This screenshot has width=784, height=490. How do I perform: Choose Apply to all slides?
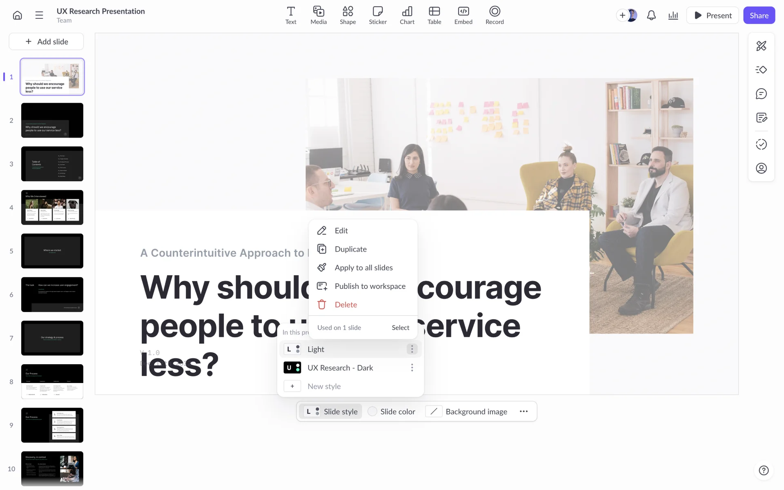click(363, 268)
